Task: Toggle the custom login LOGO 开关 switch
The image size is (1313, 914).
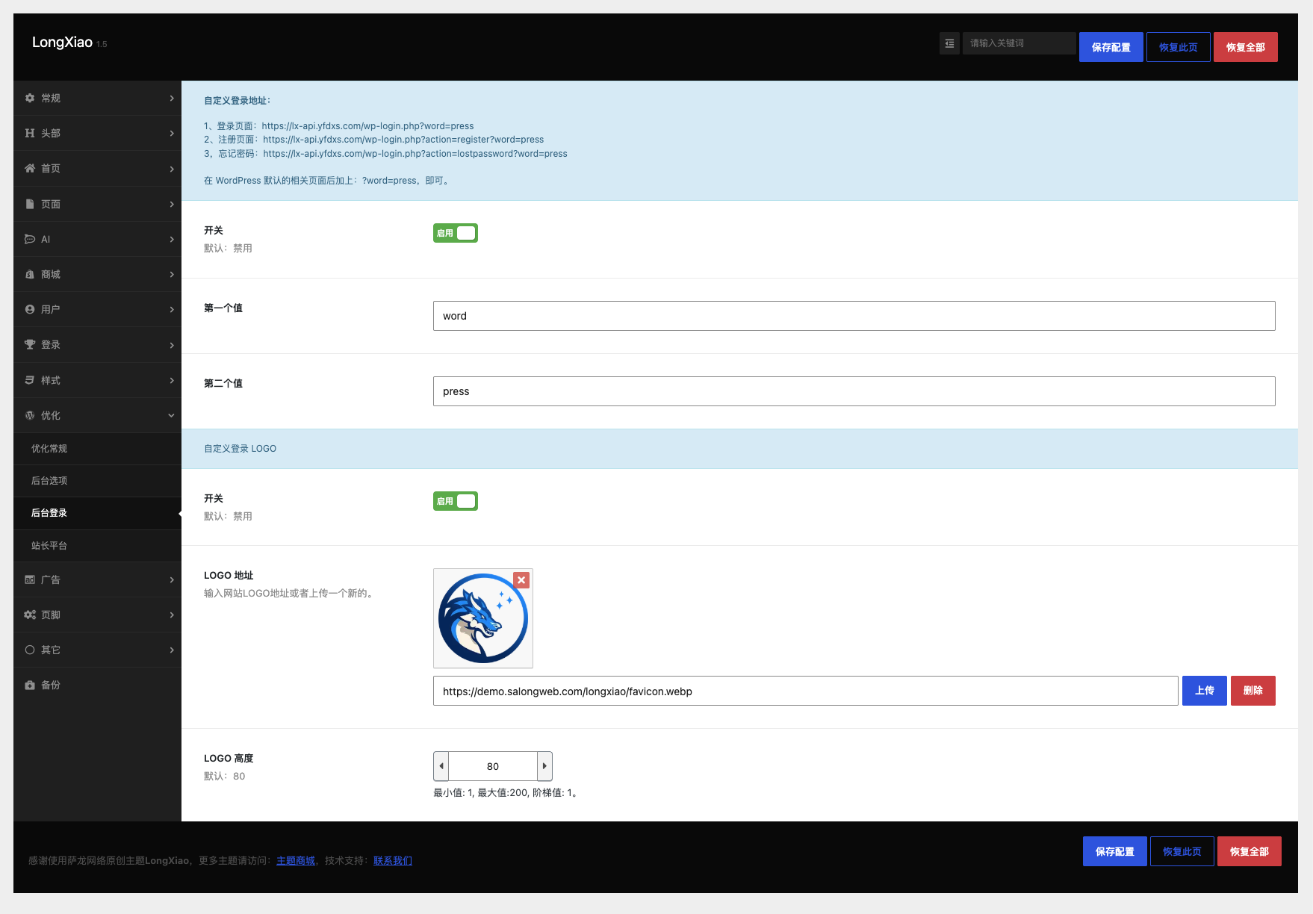Action: click(455, 501)
